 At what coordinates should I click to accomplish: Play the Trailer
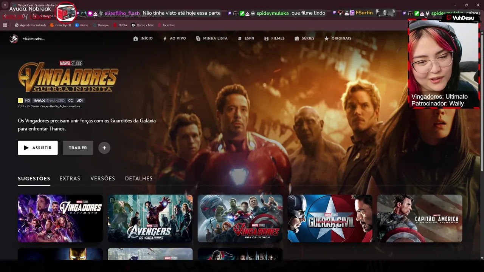(78, 148)
